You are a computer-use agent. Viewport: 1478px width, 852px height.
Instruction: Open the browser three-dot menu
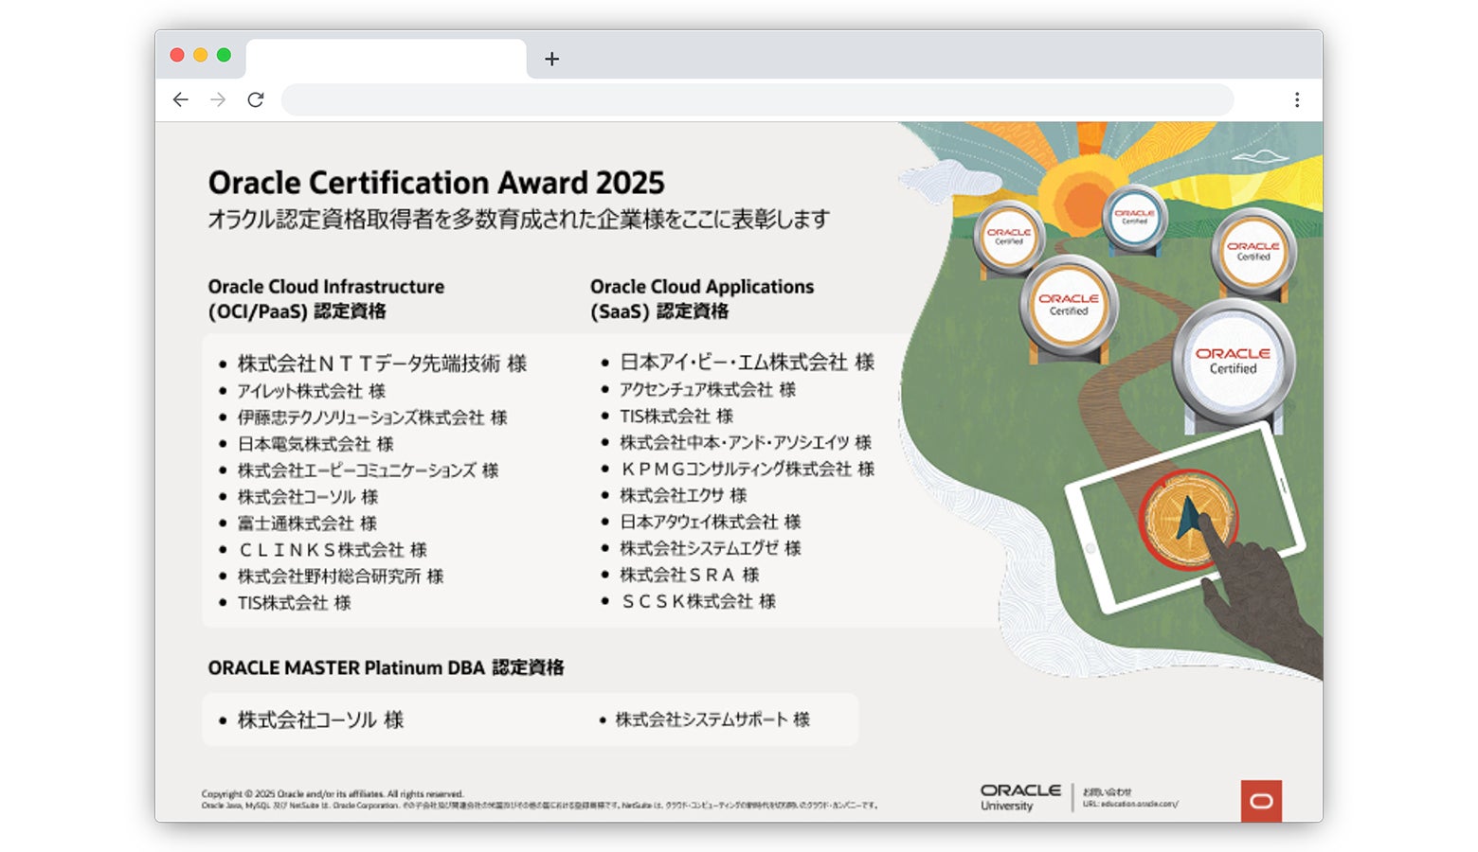1297,99
